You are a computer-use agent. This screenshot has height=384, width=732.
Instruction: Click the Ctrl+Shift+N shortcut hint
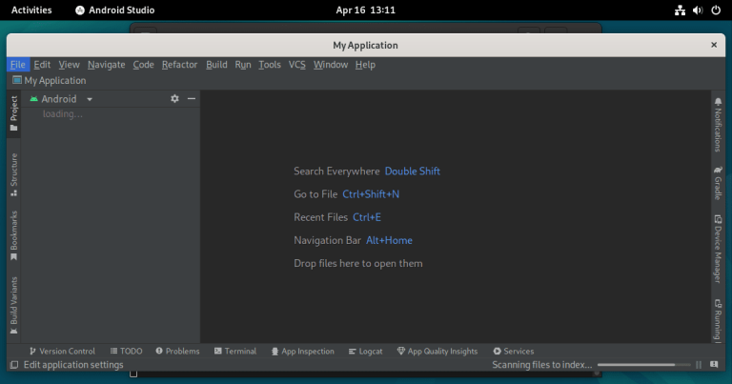pyautogui.click(x=371, y=194)
